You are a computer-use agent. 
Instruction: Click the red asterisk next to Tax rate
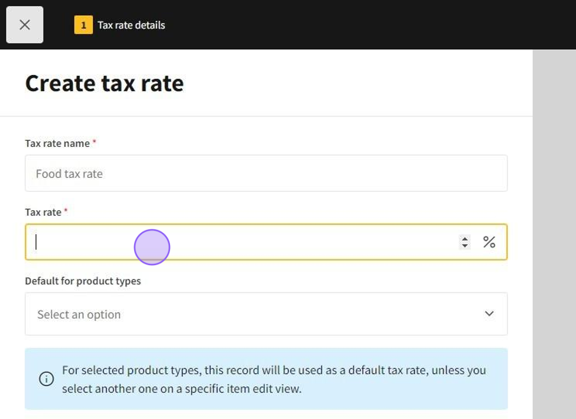click(66, 211)
